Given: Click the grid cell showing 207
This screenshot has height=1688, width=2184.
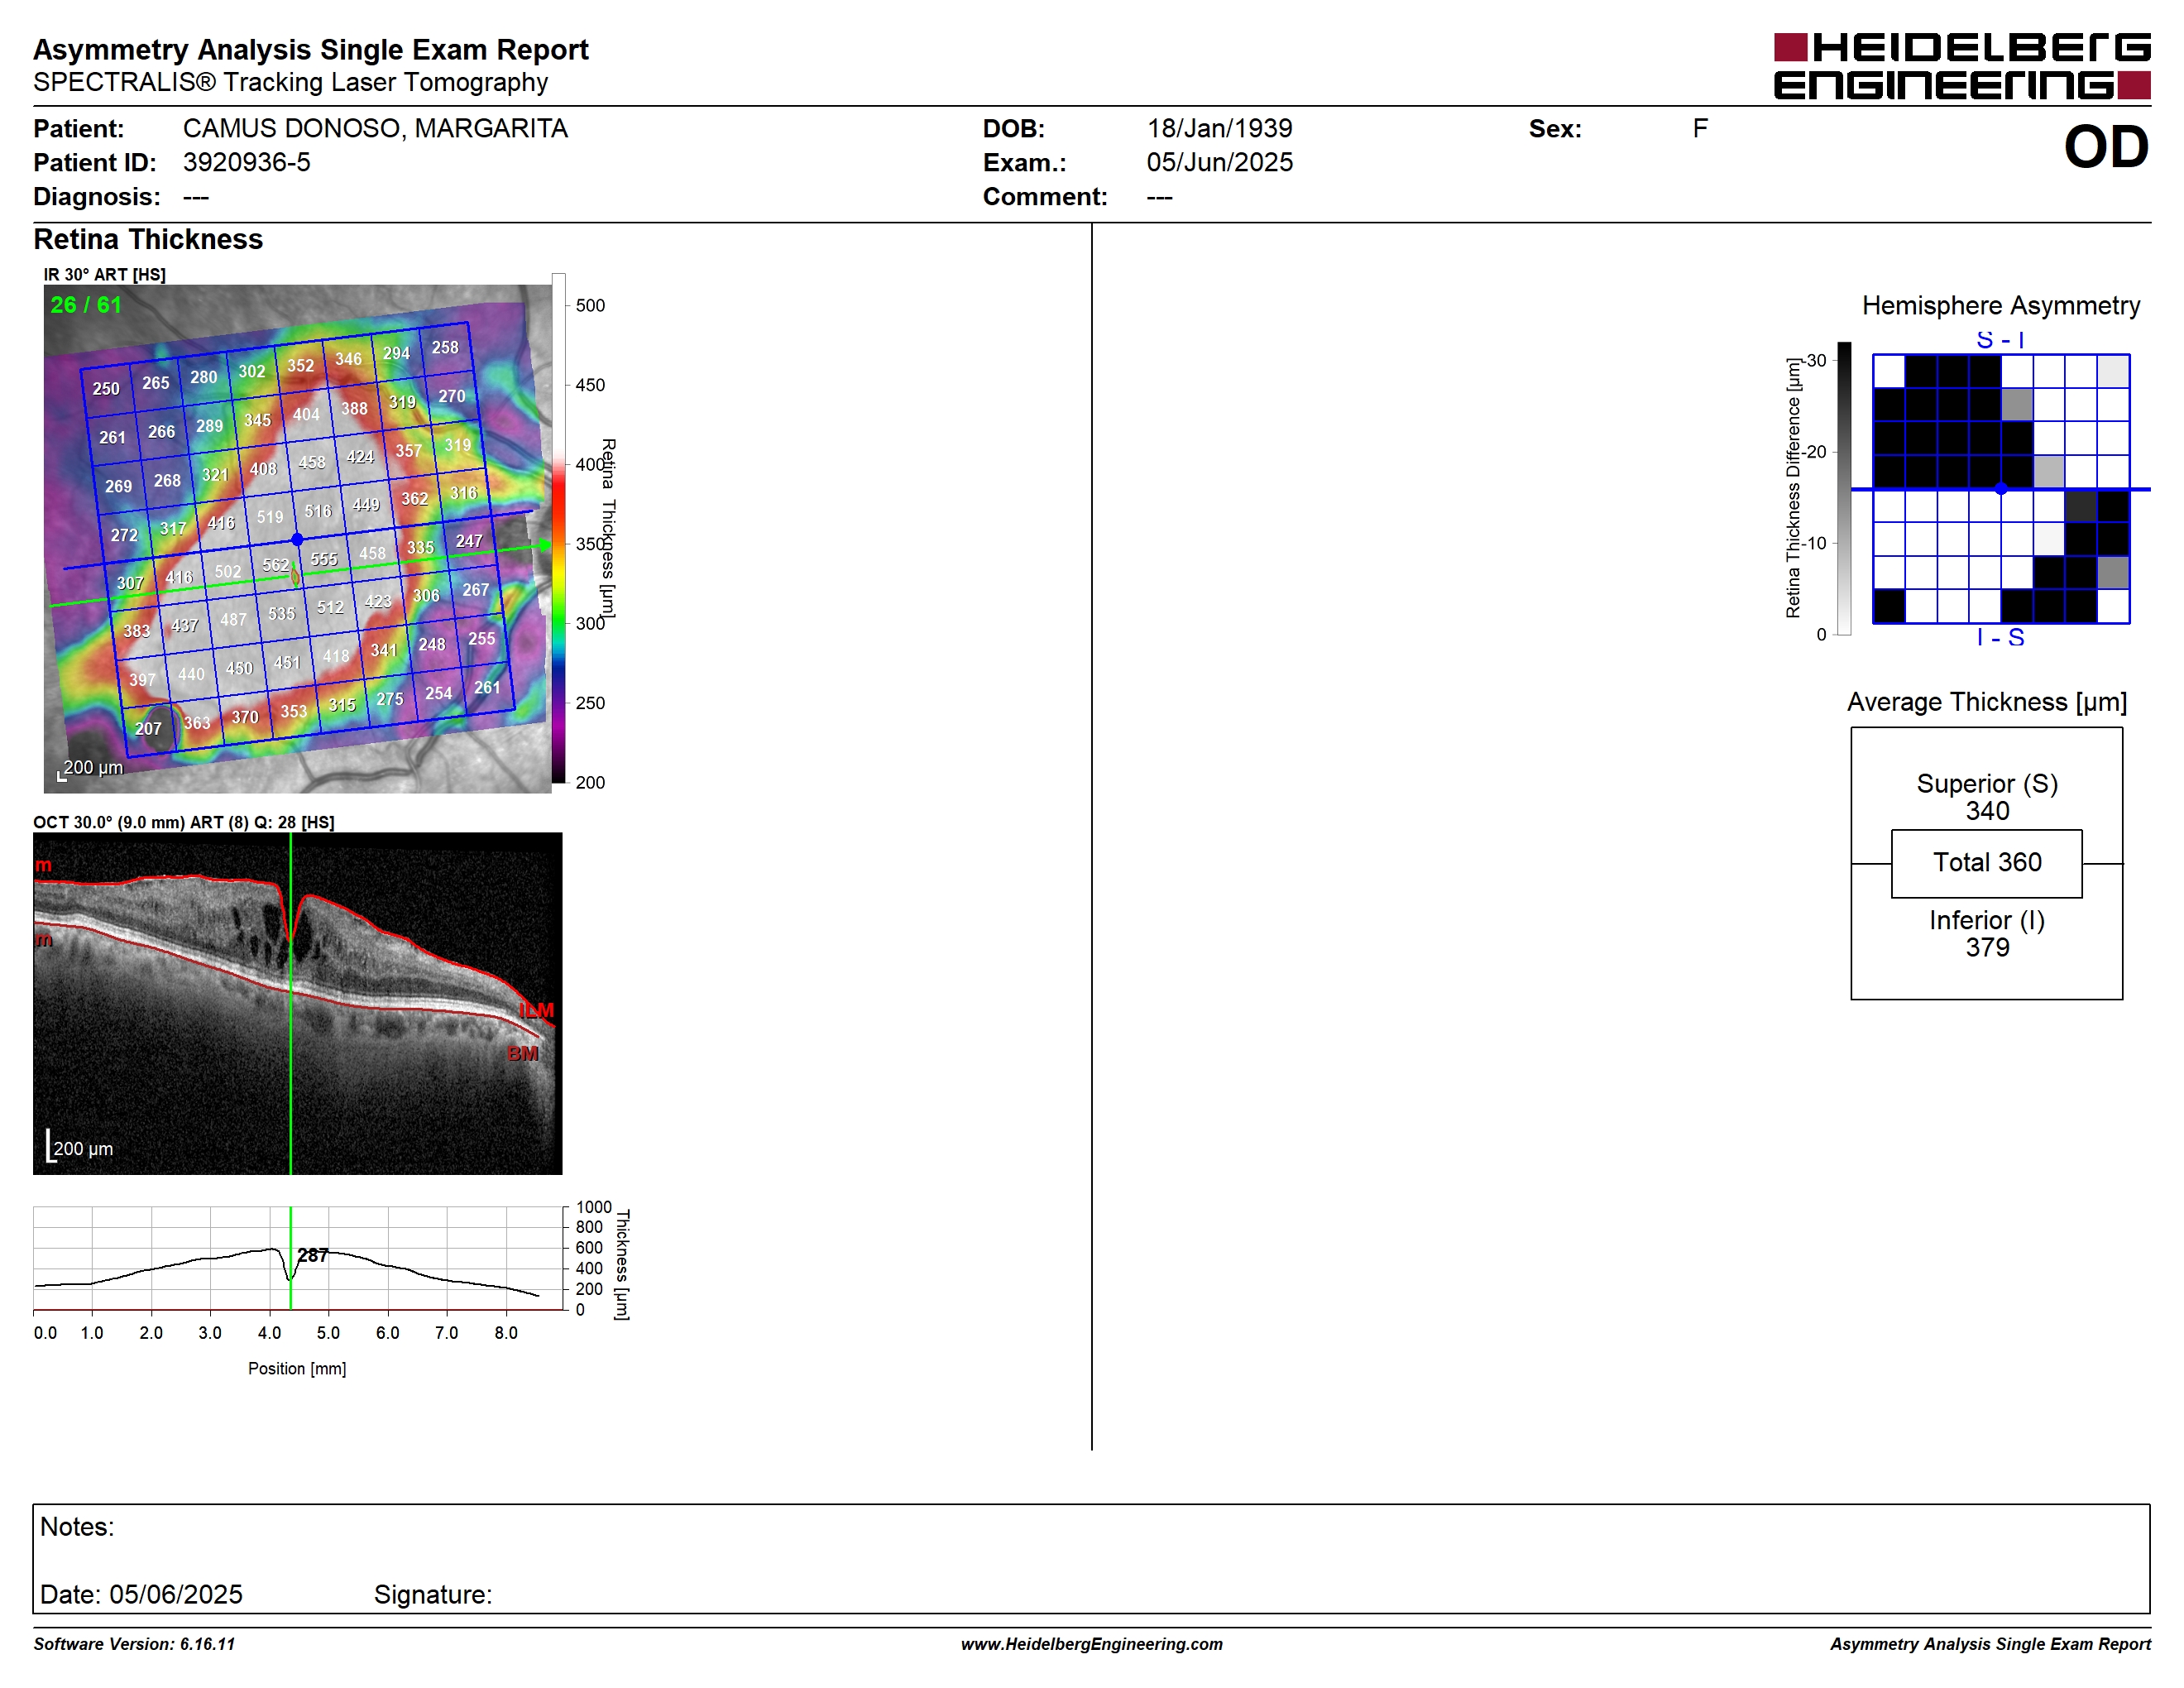Looking at the screenshot, I should (x=148, y=729).
